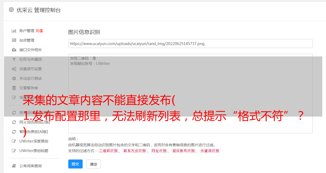The image size is (326, 173).
Task: Click the 清空 button
Action: [x=94, y=164]
